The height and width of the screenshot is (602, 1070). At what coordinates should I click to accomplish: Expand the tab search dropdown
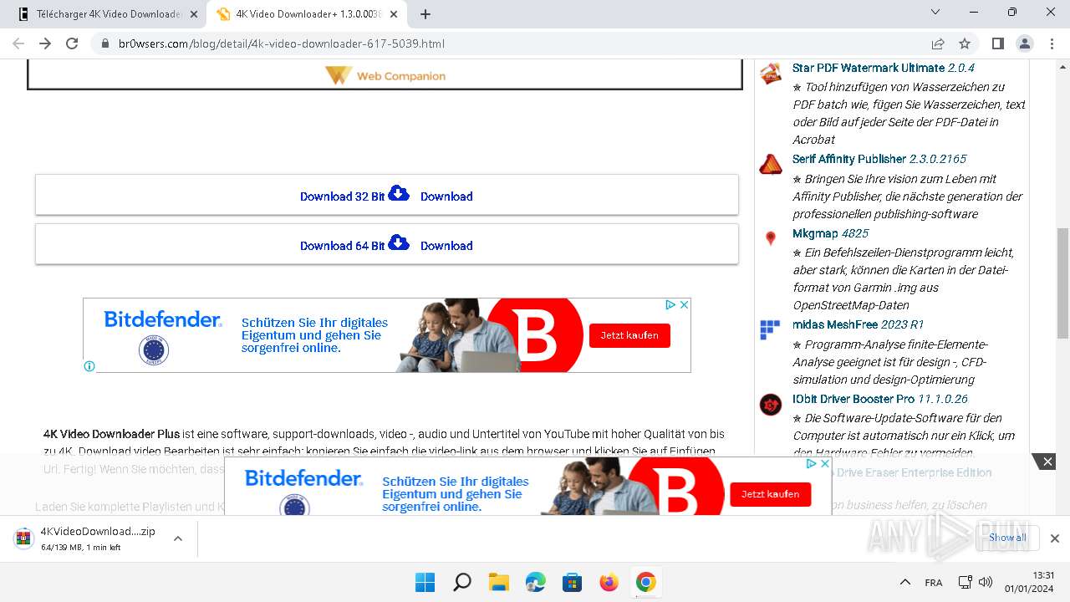coord(936,13)
